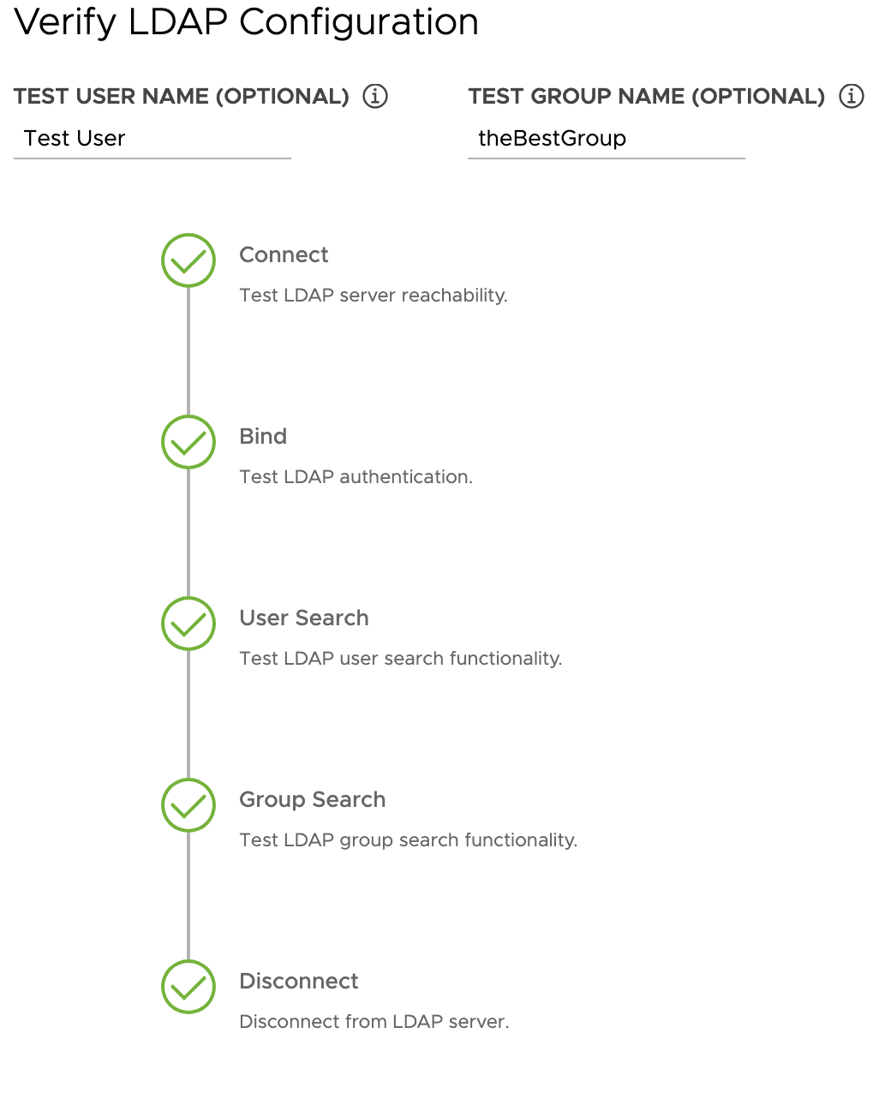Select the text theBestGroup in its field
This screenshot has height=1093, width=879.
point(552,138)
